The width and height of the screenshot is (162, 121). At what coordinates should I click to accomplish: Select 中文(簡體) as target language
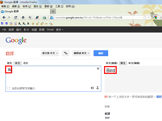coord(134,63)
